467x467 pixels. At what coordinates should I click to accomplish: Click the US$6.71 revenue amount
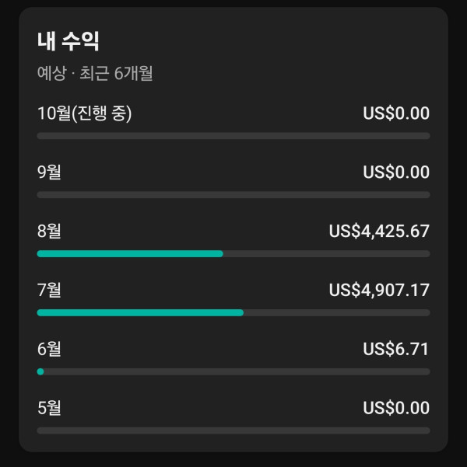(396, 349)
